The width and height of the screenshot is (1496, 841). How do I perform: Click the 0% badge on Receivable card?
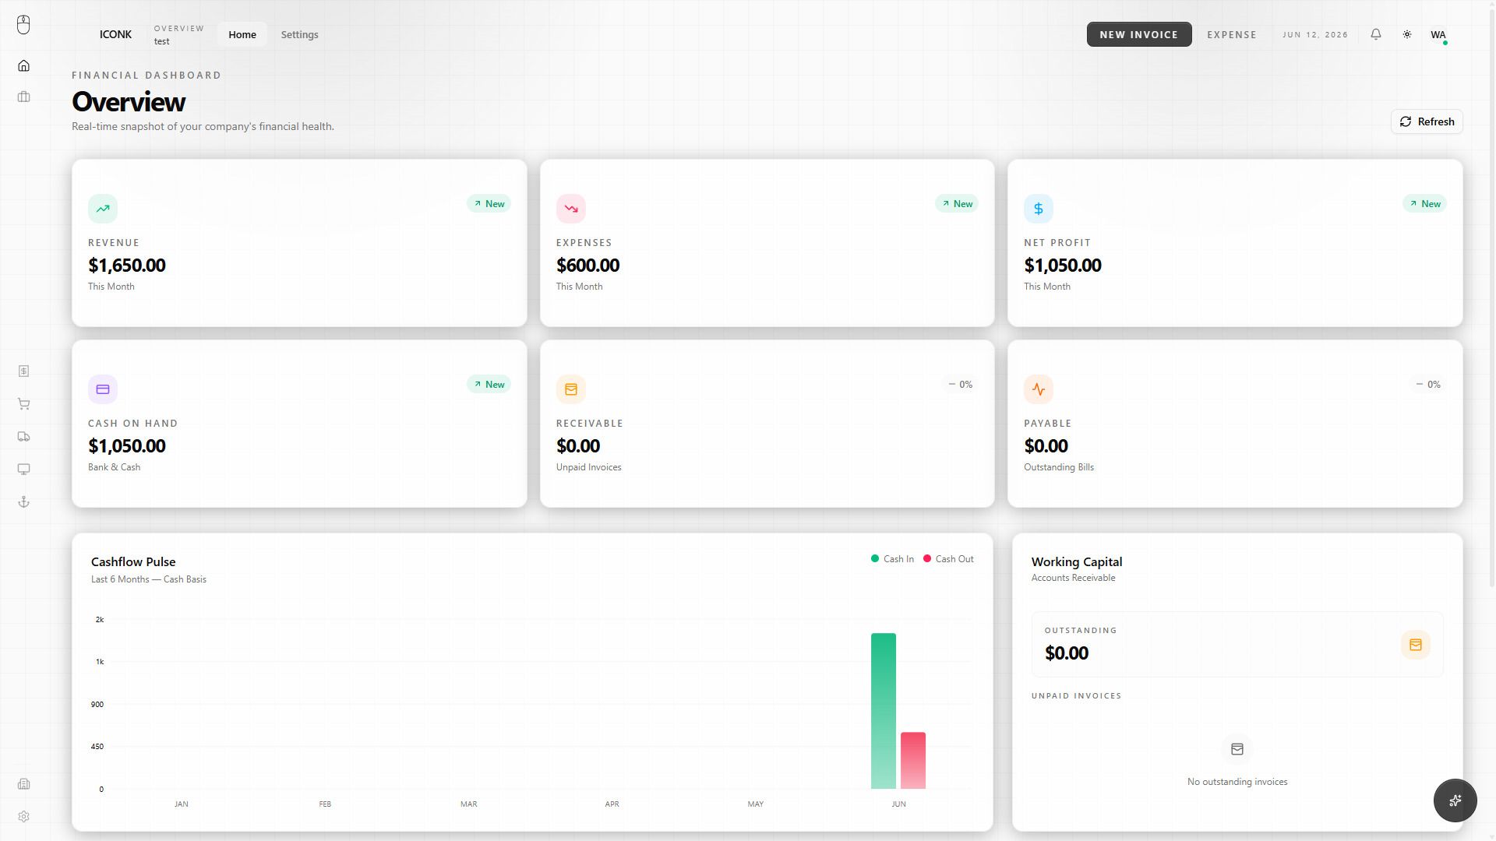point(960,385)
